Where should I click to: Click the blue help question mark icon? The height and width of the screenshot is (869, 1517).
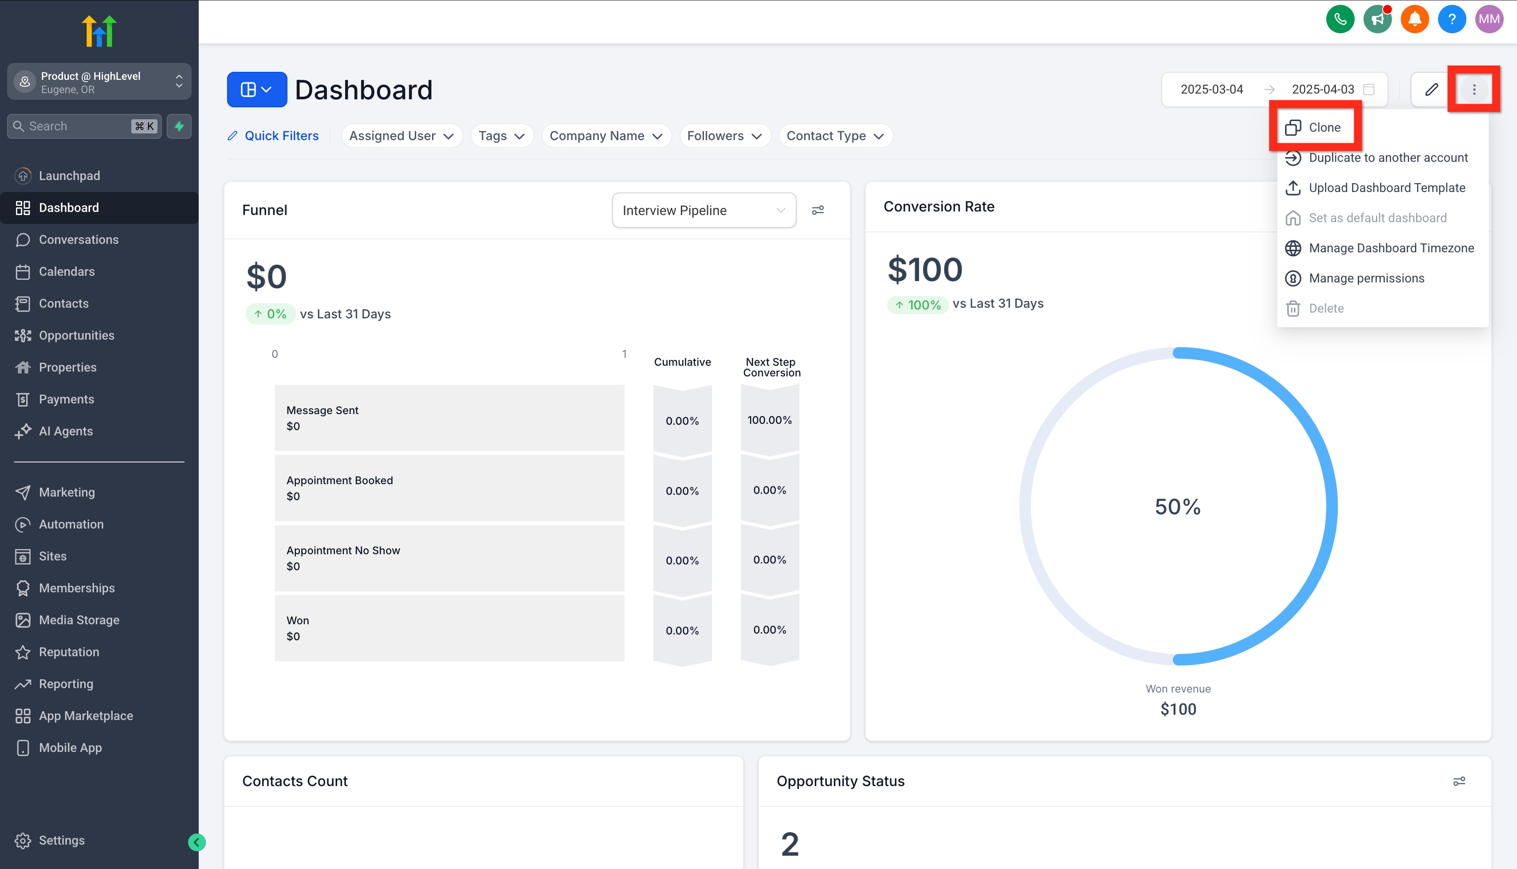tap(1451, 19)
